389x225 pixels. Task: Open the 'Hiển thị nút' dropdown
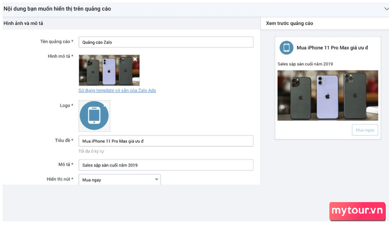119,179
